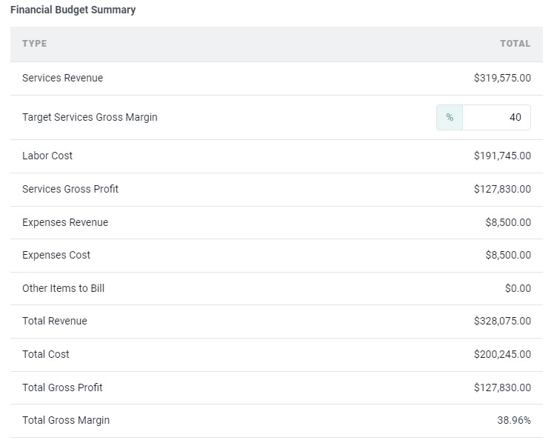Click the $0.00 Other Items value
557x446 pixels.
click(x=518, y=288)
